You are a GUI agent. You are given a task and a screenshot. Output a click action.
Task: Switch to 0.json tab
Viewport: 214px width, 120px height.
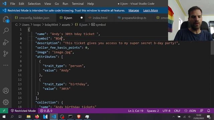(x=68, y=18)
